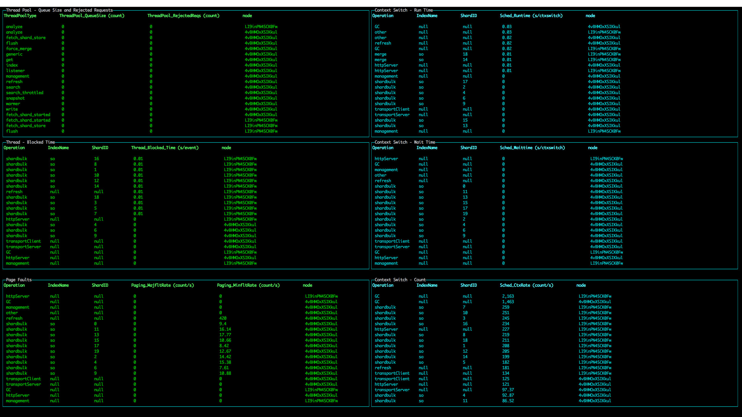The image size is (742, 417).
Task: Click the ThreadPool_RejectedReqs column header
Action: pos(183,16)
